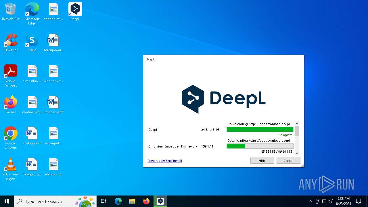Open the Recycle Bin desktop icon

pyautogui.click(x=11, y=12)
